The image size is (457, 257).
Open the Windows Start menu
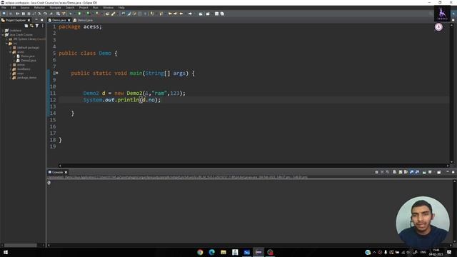point(6,252)
